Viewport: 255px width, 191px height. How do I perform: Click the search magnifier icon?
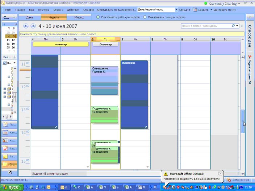tap(233, 26)
